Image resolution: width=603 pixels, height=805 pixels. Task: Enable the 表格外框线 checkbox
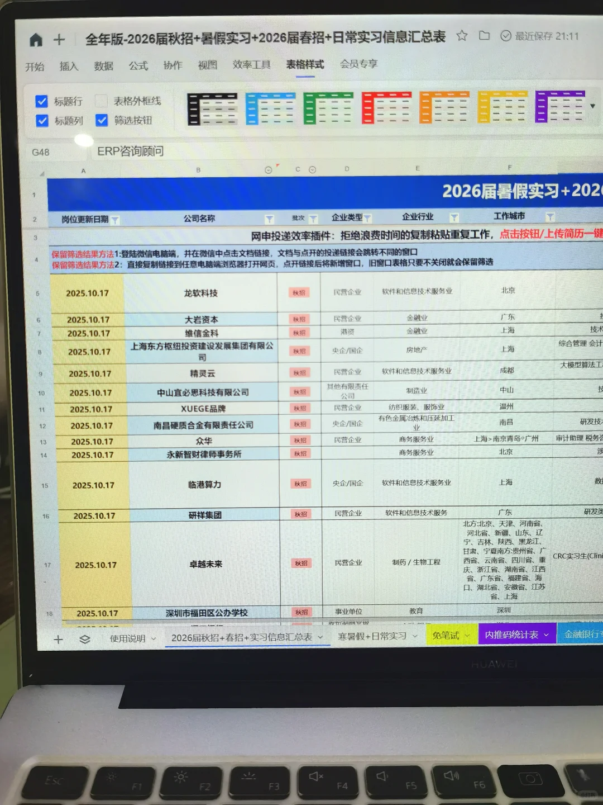101,101
